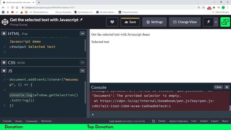Show keyboard Shortcuts

(x=46, y=121)
